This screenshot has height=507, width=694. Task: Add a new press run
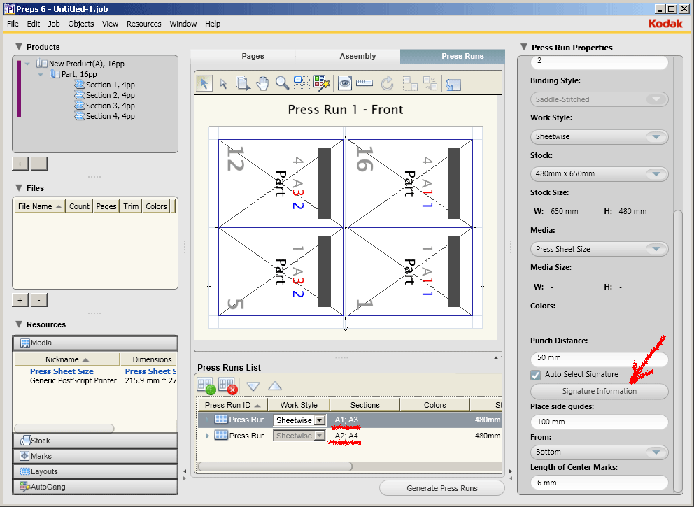click(x=206, y=386)
